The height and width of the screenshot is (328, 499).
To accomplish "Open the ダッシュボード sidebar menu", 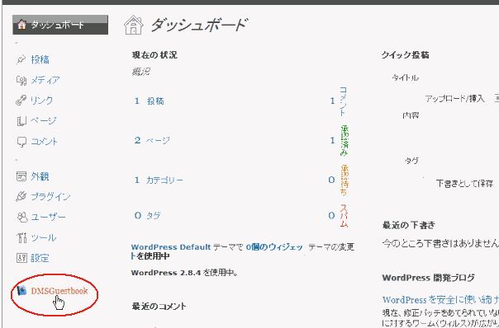I will coord(60,25).
